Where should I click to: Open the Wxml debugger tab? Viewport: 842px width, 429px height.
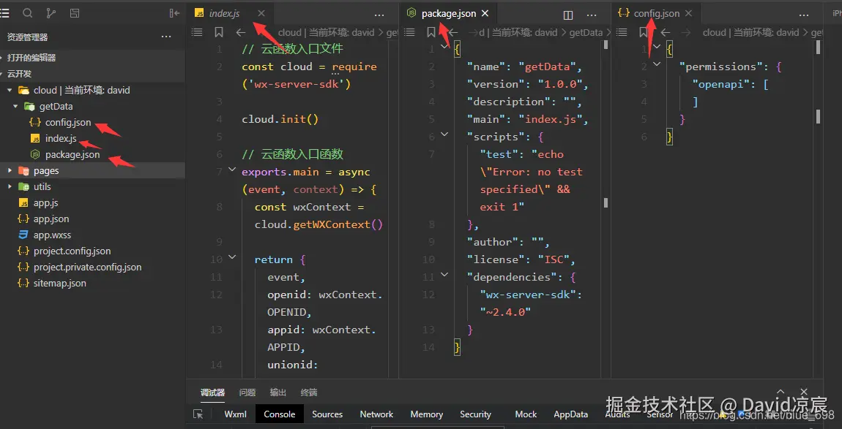point(235,414)
